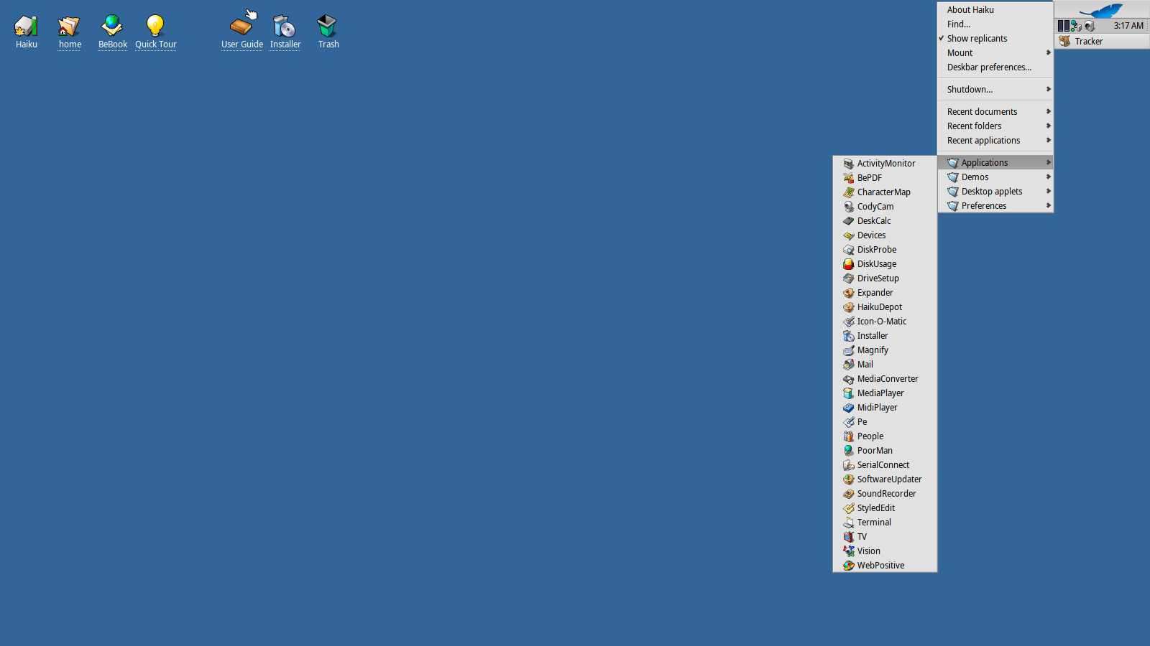The width and height of the screenshot is (1150, 646).
Task: Click the 3:17 AM clock
Action: pyautogui.click(x=1128, y=26)
